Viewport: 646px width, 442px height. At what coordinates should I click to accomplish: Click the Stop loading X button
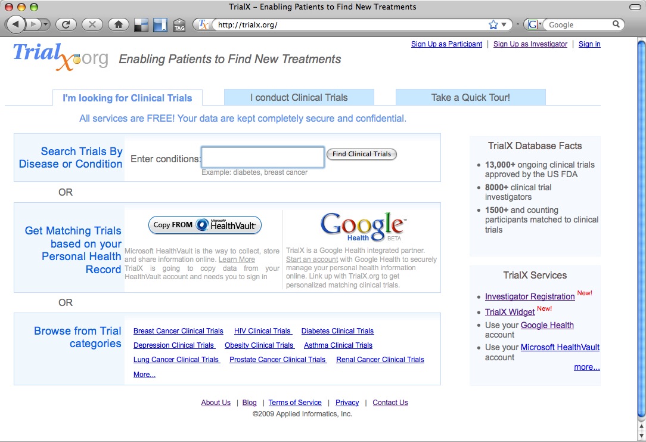(x=92, y=24)
